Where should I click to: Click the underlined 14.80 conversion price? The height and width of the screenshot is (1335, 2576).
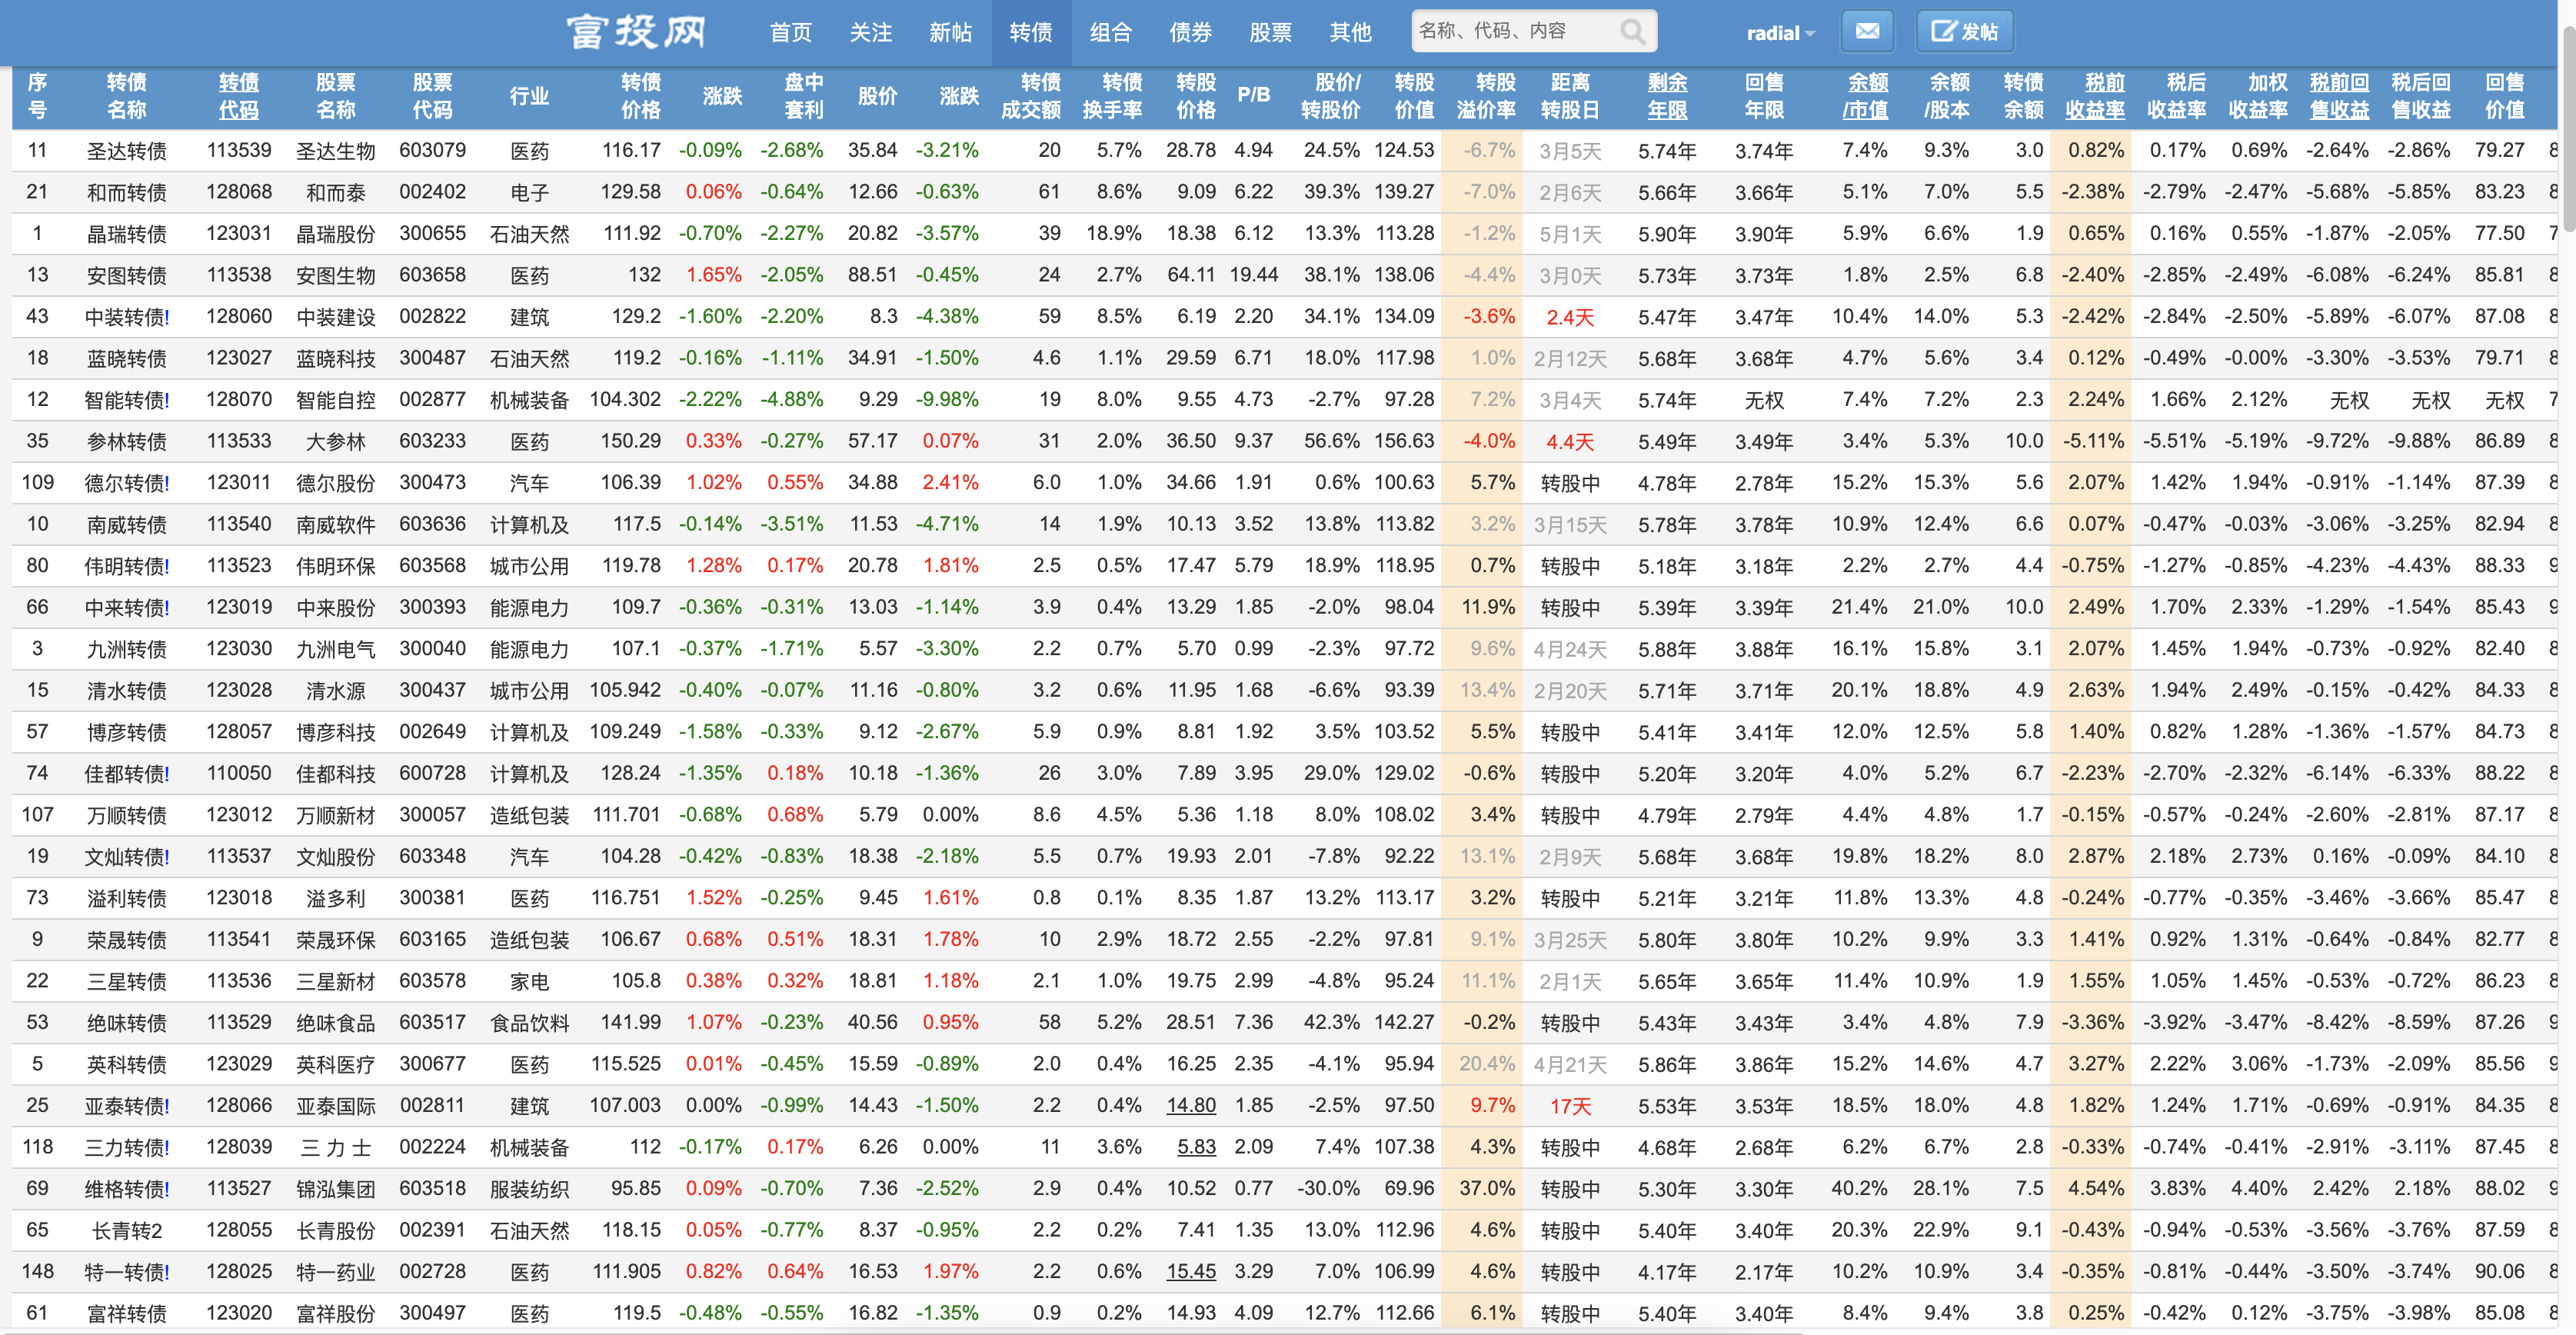(x=1190, y=1105)
